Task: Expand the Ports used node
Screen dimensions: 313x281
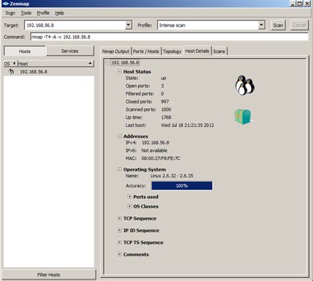Action: pos(129,196)
